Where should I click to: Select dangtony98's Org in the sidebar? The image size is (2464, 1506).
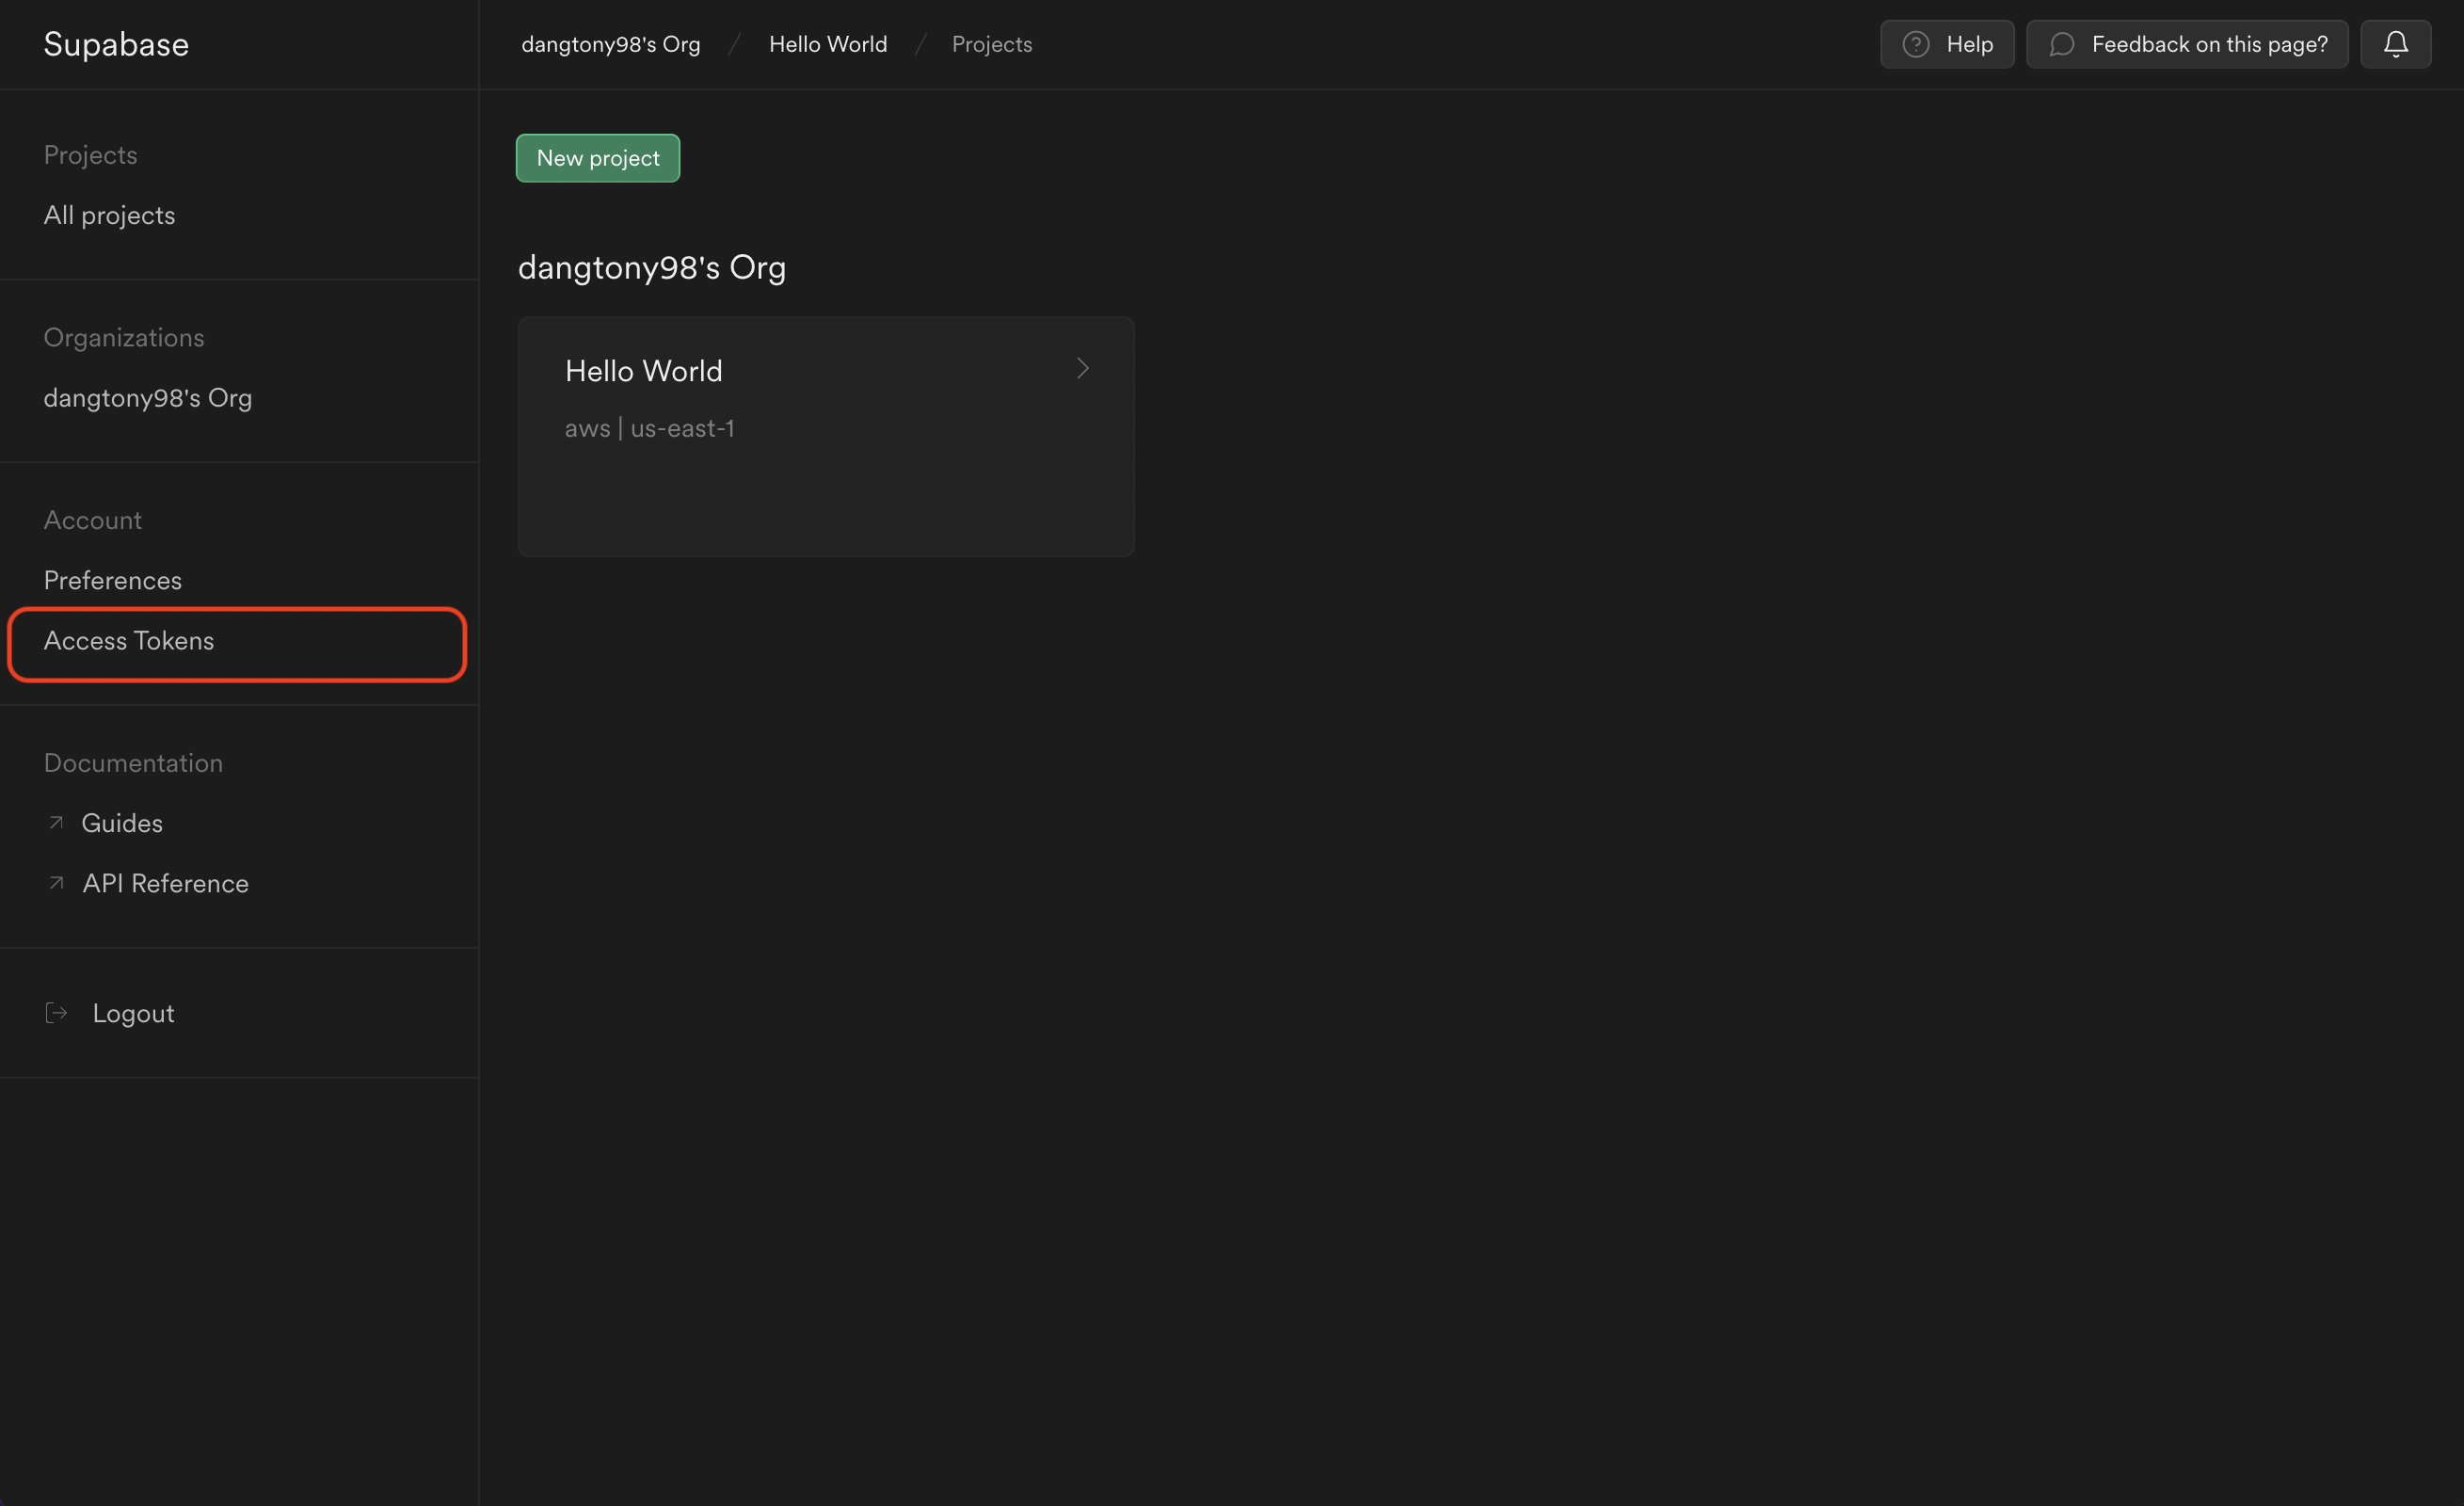[x=147, y=398]
